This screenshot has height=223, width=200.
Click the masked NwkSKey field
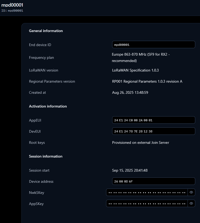click(x=147, y=192)
